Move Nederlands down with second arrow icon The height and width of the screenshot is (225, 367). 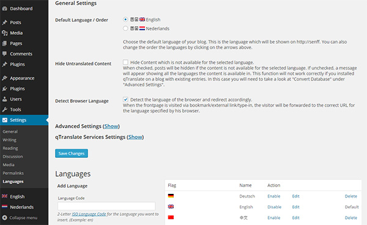(136, 29)
